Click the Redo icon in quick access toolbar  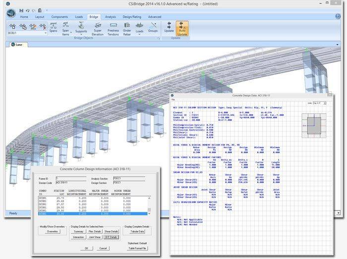pyautogui.click(x=34, y=10)
